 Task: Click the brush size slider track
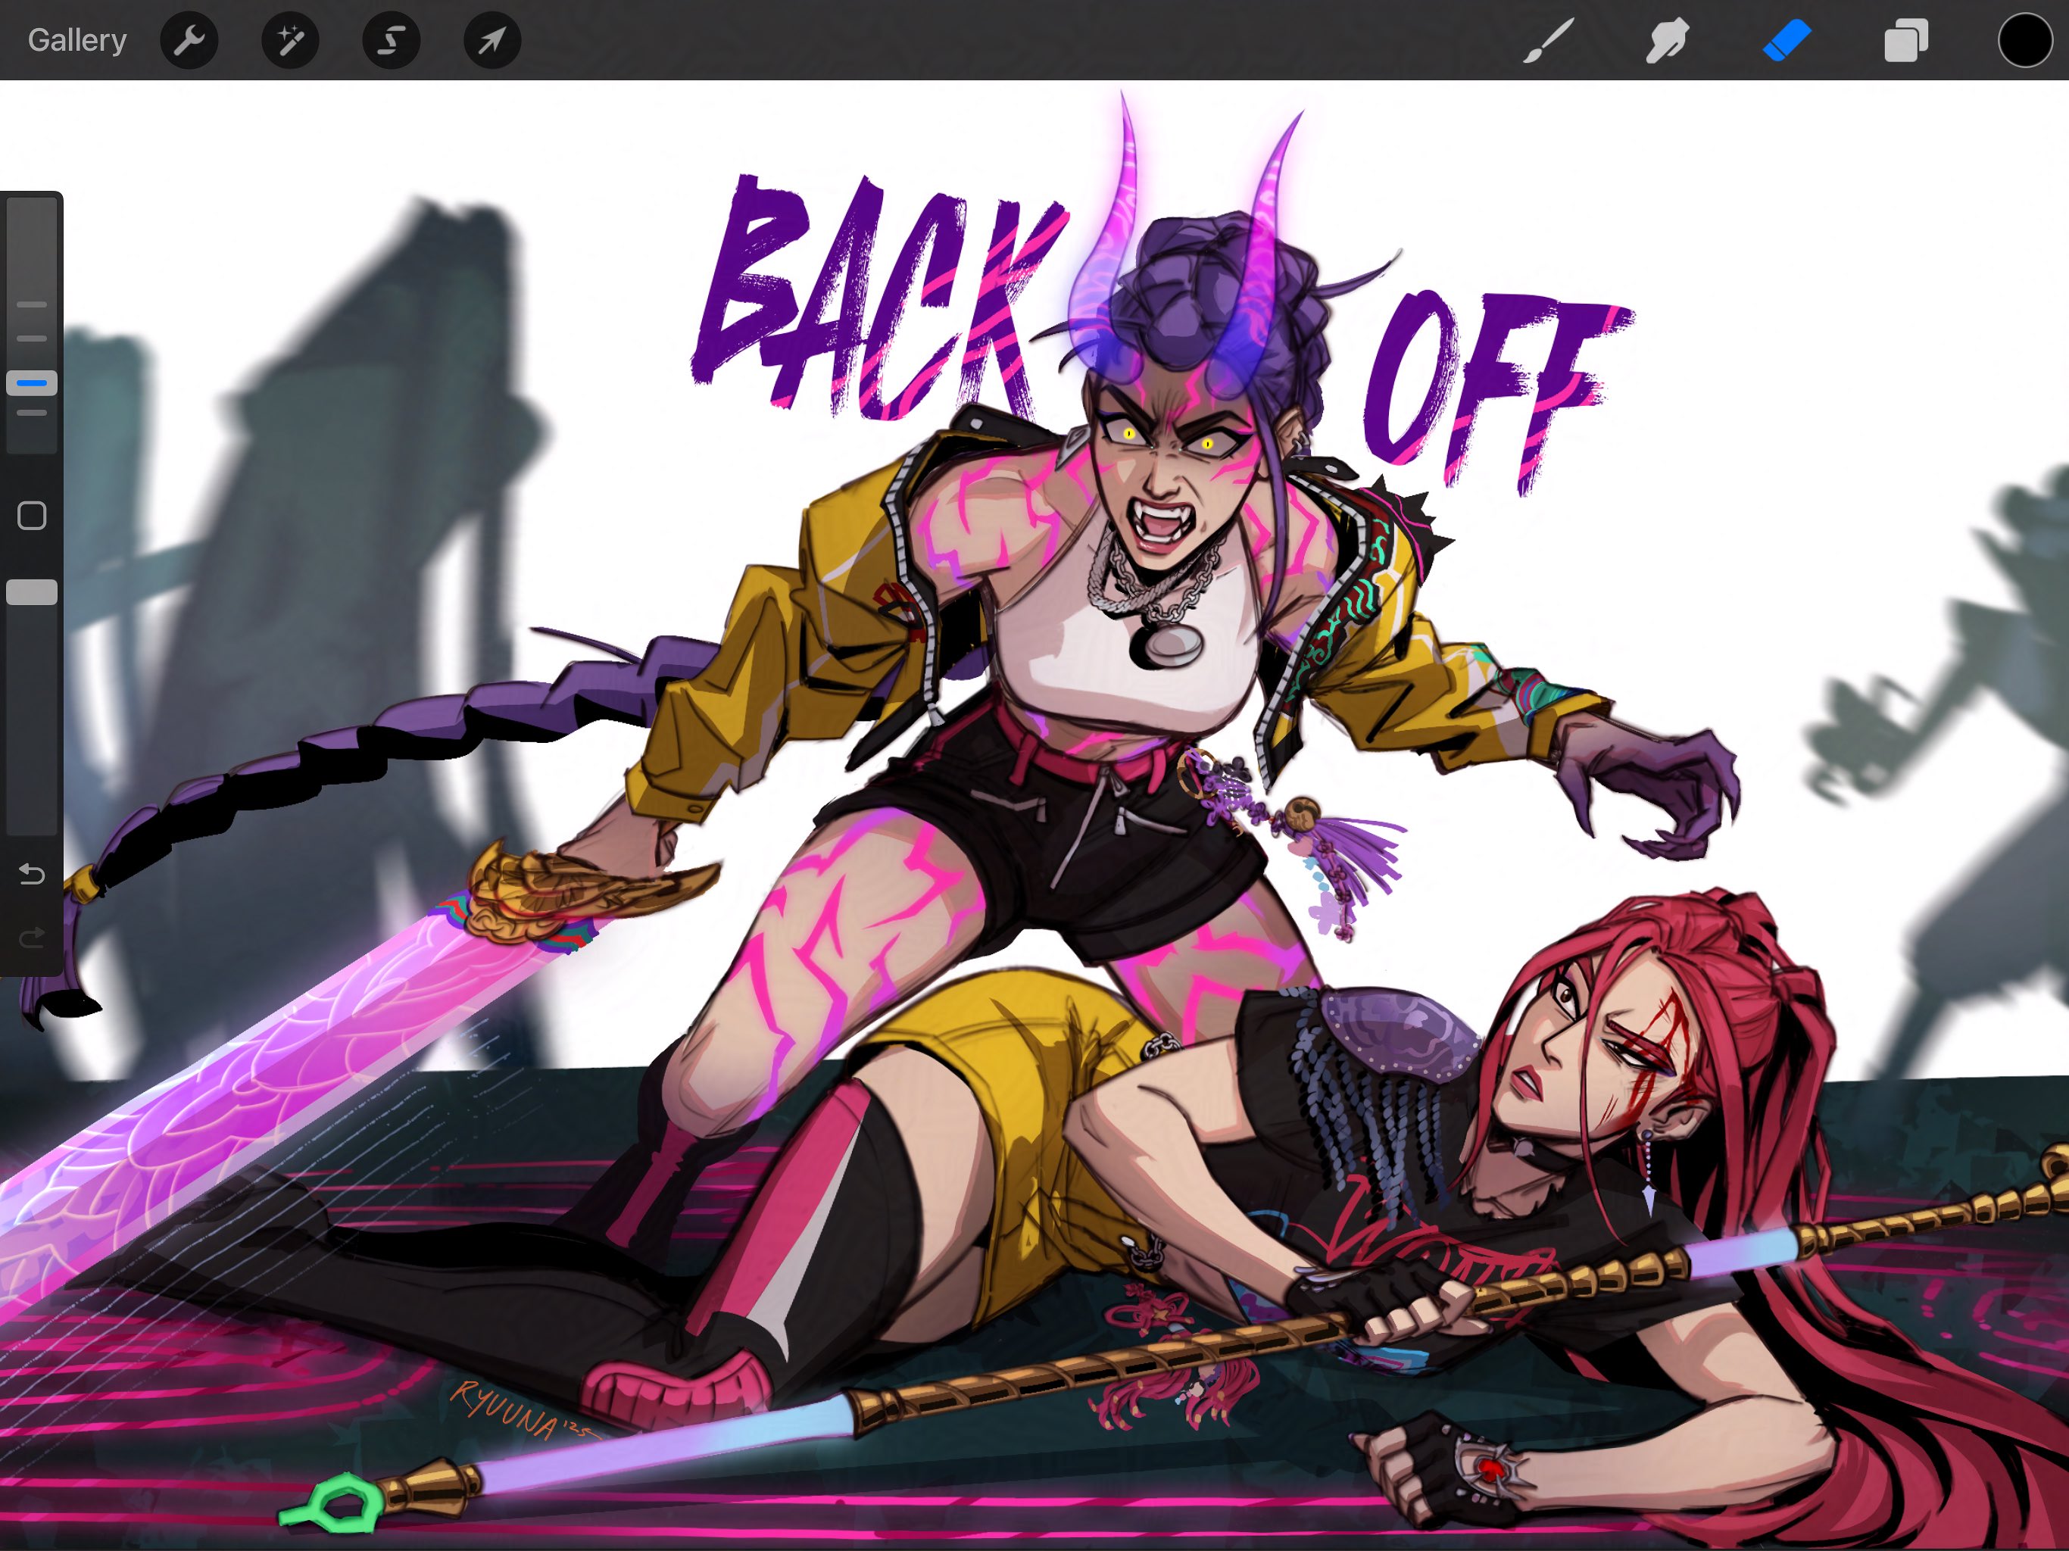click(x=32, y=253)
